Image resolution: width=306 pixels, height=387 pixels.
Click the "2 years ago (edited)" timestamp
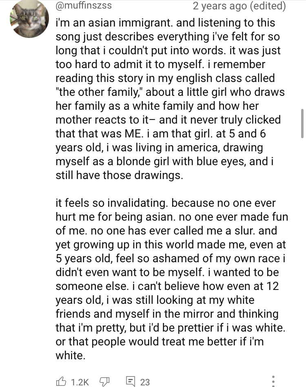click(x=239, y=6)
